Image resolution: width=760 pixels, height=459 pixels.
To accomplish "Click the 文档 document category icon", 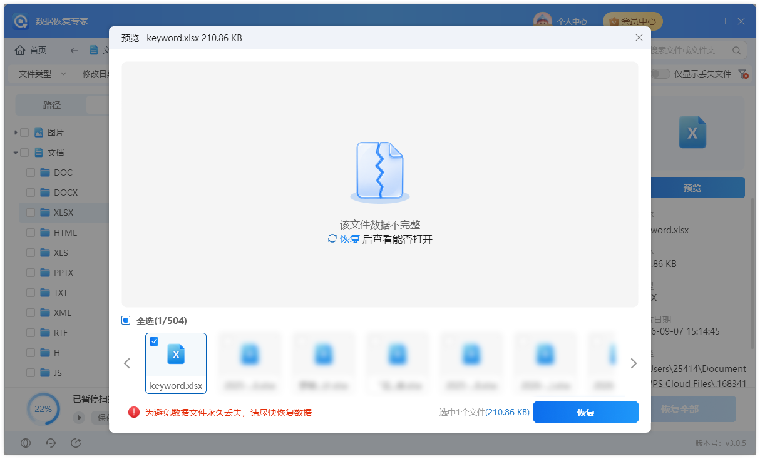I will click(39, 153).
